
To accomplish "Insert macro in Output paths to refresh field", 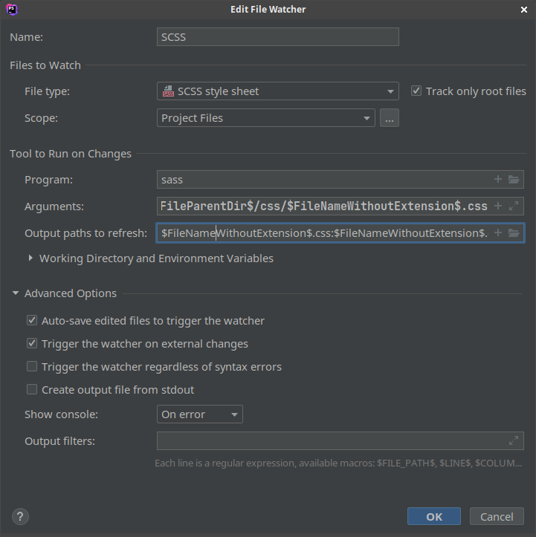I will coord(497,233).
